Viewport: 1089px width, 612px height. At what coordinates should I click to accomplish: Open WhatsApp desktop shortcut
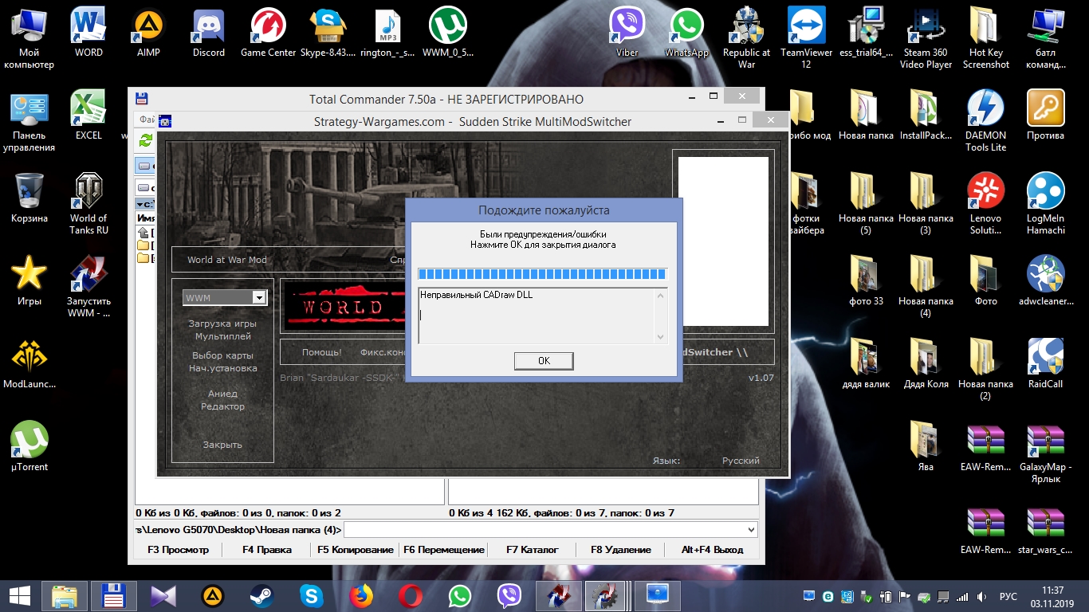(x=686, y=32)
